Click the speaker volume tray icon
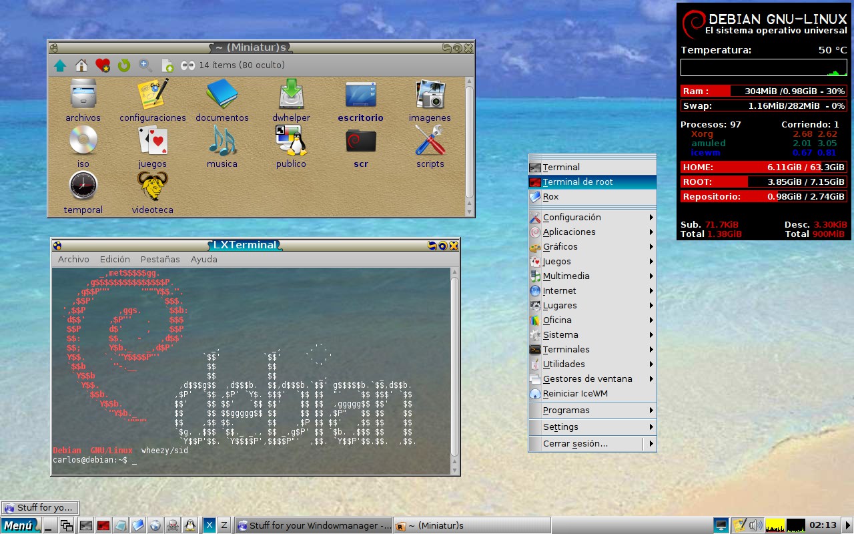The height and width of the screenshot is (534, 854). pos(756,525)
